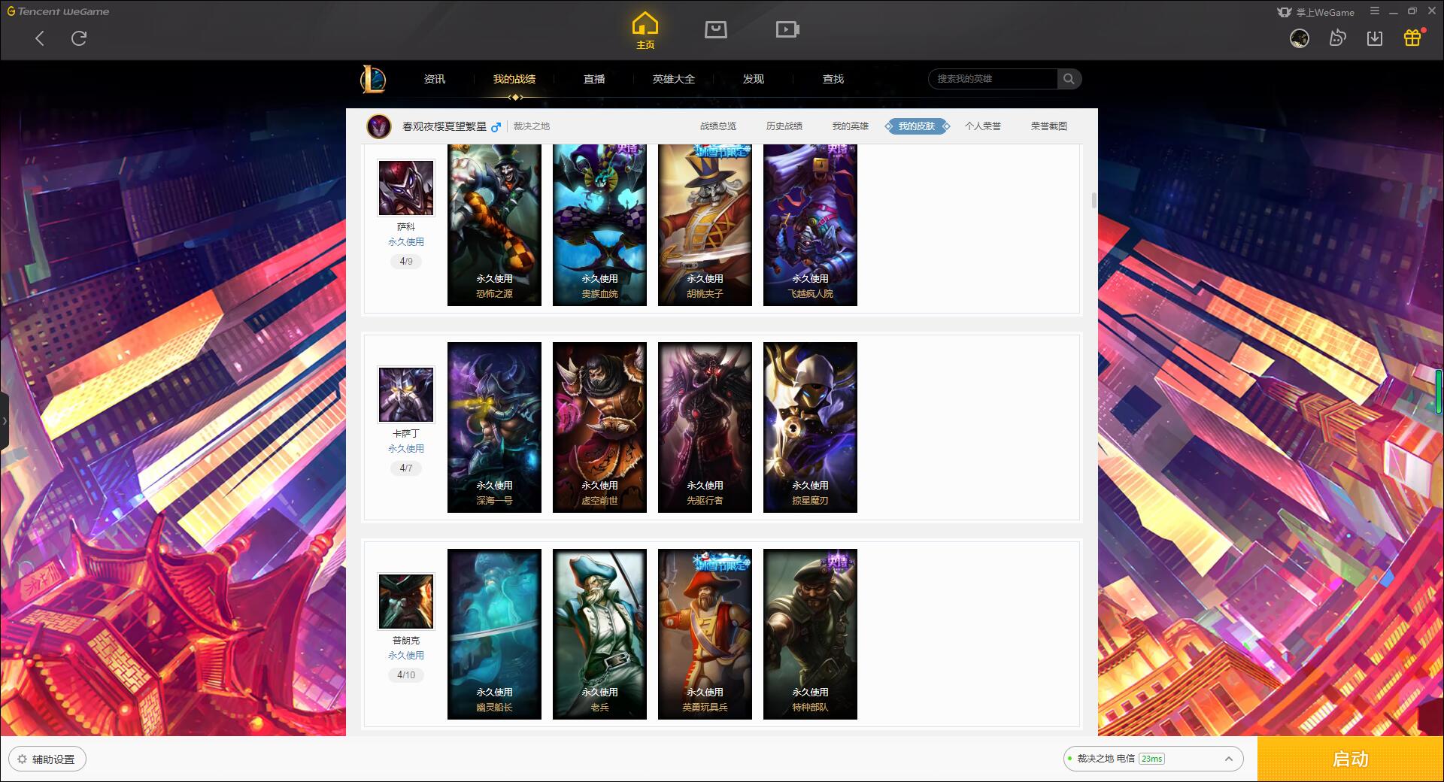Open the 幽灵船长 skin card
1444x782 pixels.
coord(494,634)
